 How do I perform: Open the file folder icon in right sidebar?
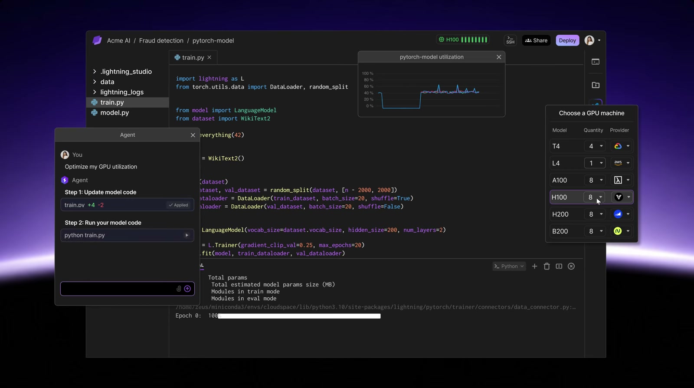596,85
